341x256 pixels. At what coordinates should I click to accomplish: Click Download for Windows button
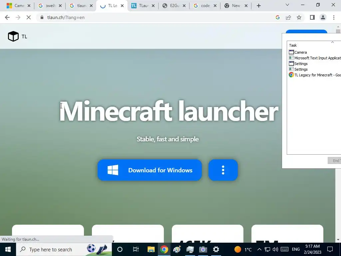pos(150,170)
